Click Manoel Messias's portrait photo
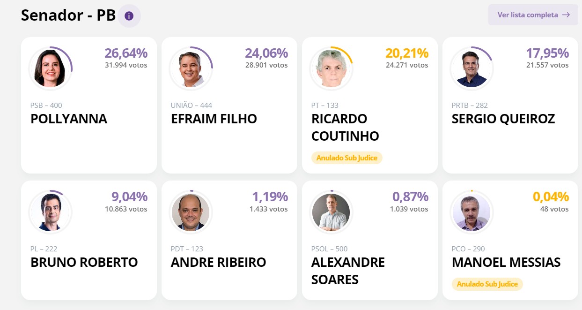582x310 pixels. pyautogui.click(x=471, y=212)
